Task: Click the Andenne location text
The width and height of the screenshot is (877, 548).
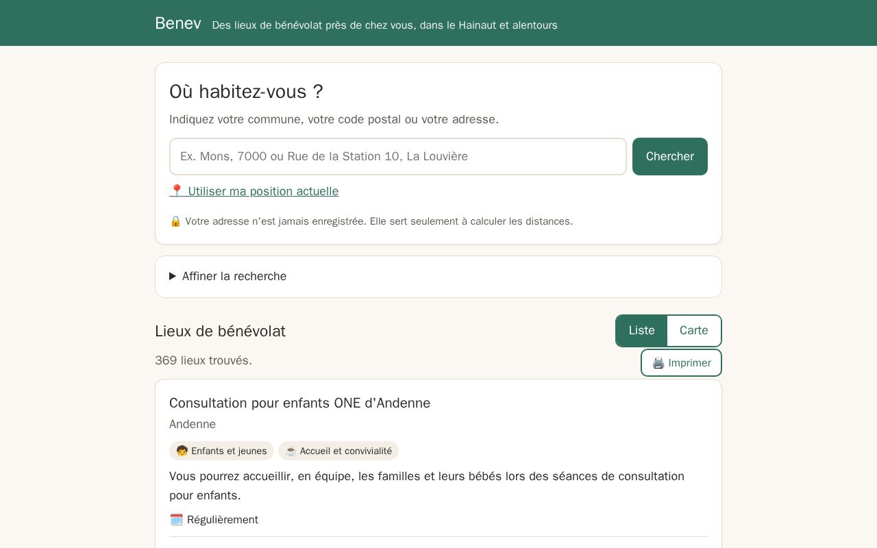Action: pyautogui.click(x=193, y=424)
